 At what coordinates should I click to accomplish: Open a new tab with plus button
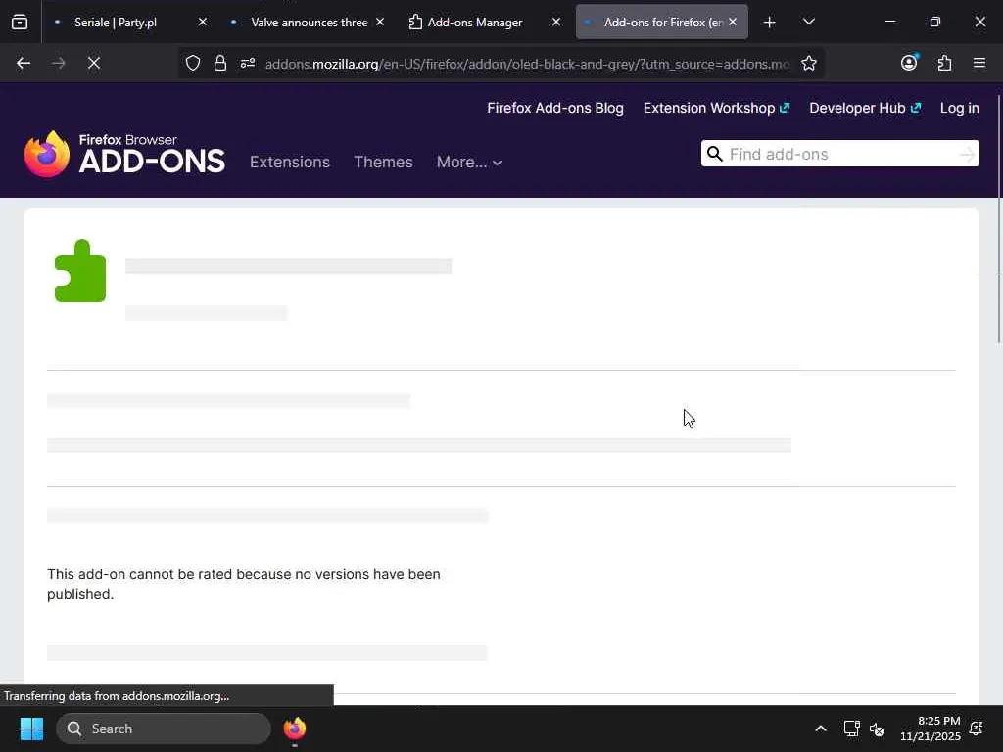click(770, 23)
